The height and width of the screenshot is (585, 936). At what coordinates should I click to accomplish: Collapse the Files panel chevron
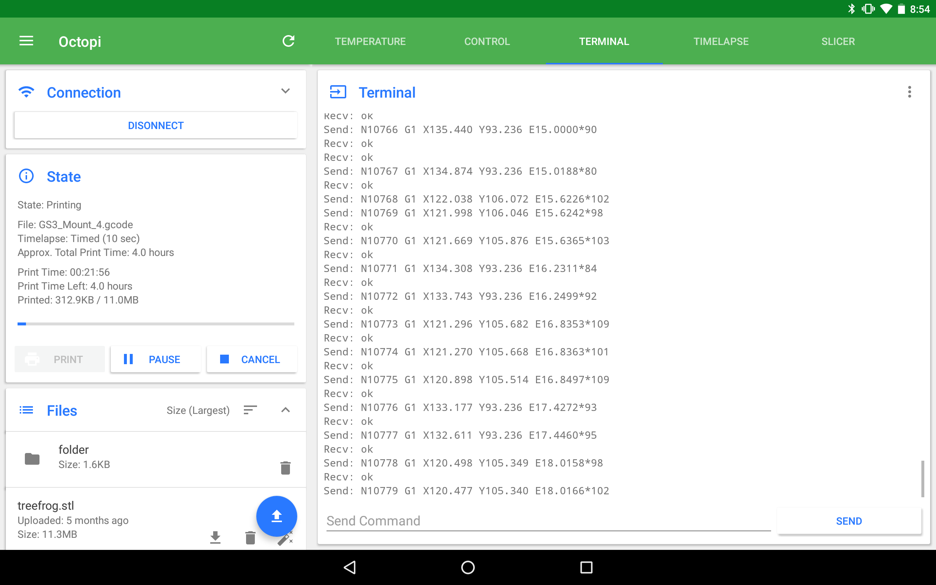coord(286,410)
